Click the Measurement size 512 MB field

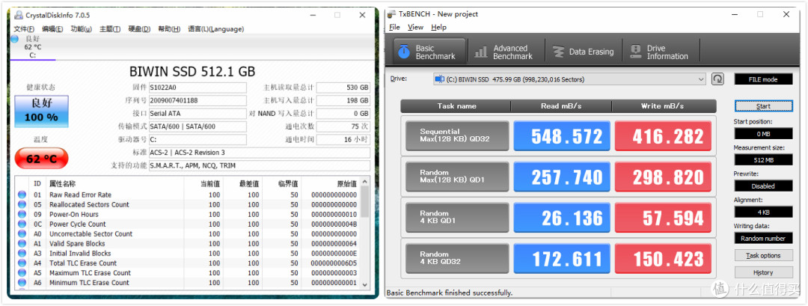764,159
